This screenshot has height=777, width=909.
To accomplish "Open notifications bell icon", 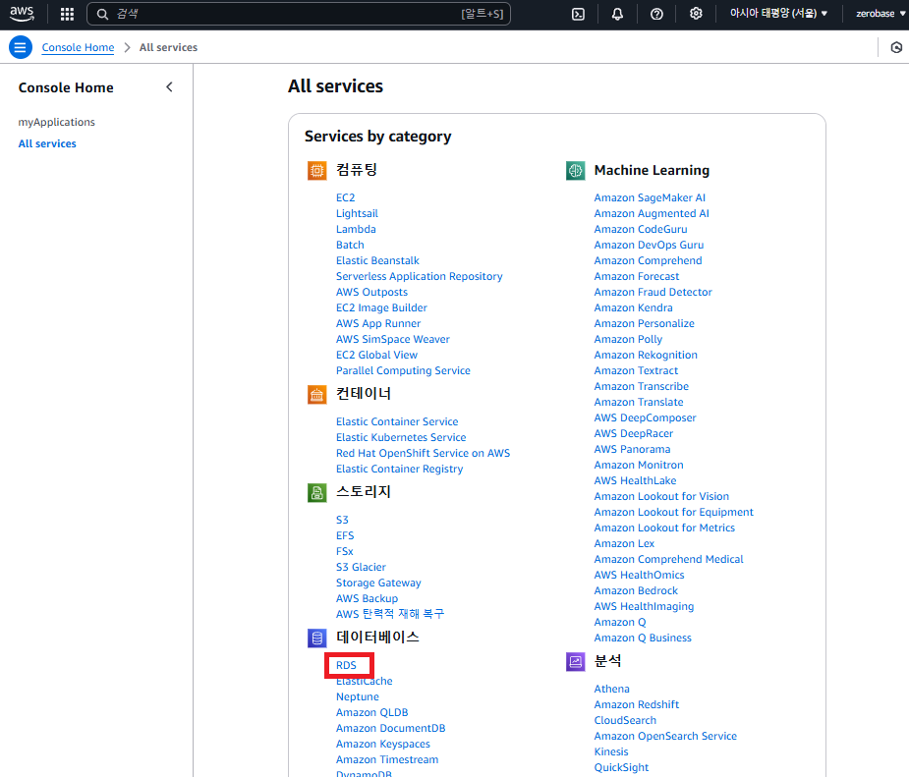I will tap(617, 14).
